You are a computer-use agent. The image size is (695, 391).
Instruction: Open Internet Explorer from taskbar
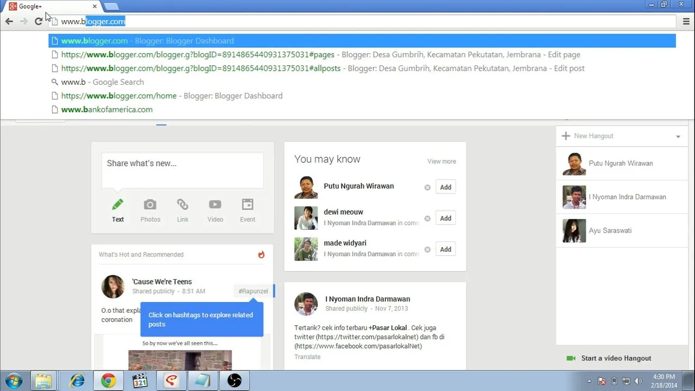tap(77, 381)
